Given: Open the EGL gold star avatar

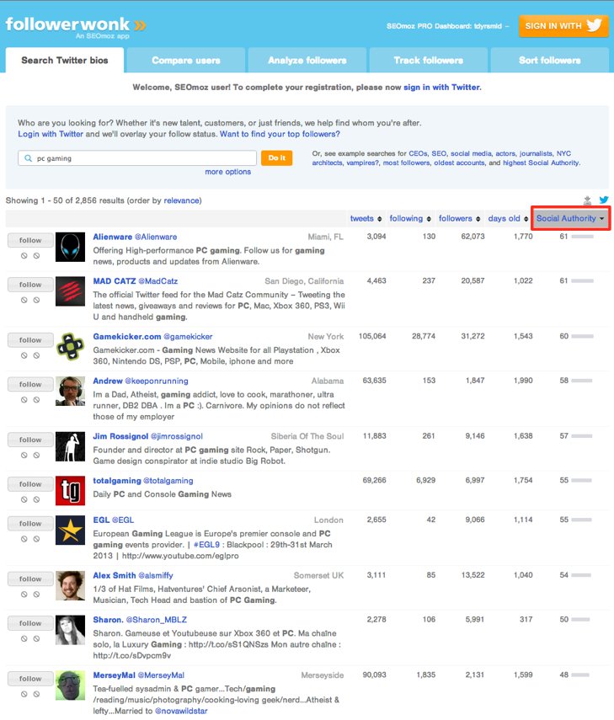Looking at the screenshot, I should point(70,530).
